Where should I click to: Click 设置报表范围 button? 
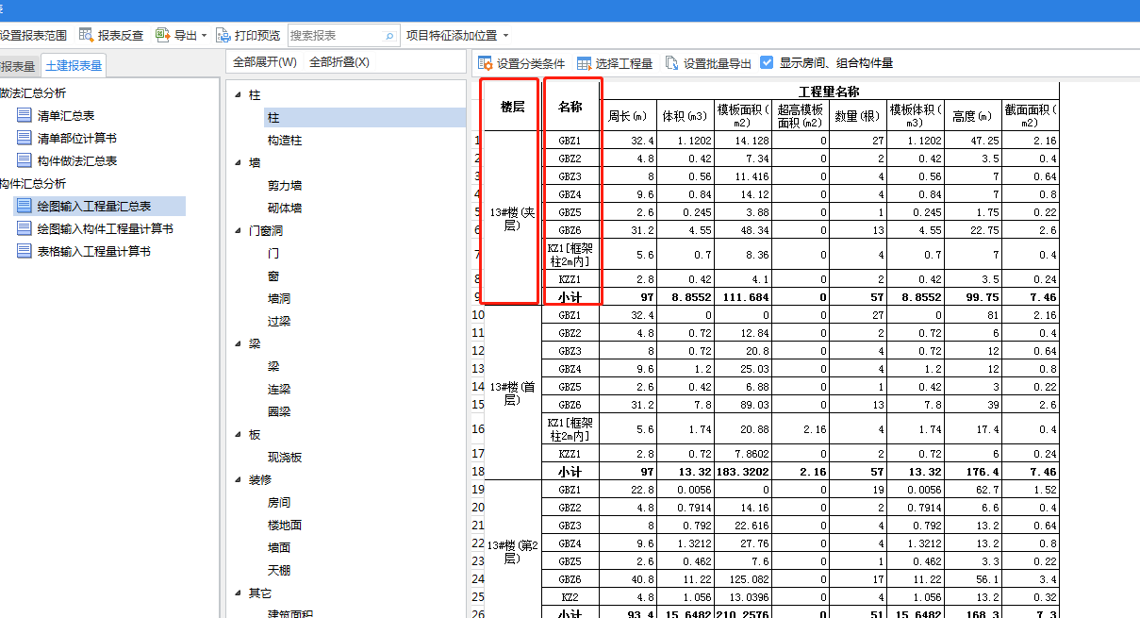pyautogui.click(x=33, y=35)
